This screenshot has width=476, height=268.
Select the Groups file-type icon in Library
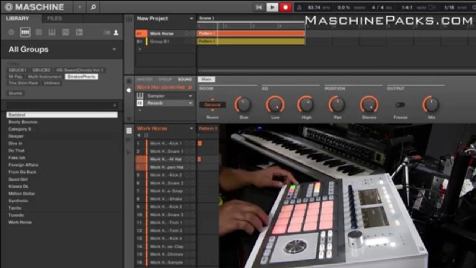[x=25, y=32]
